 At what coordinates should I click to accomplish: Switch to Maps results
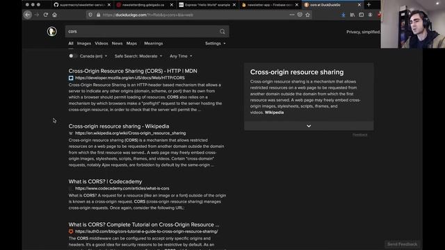[x=131, y=43]
